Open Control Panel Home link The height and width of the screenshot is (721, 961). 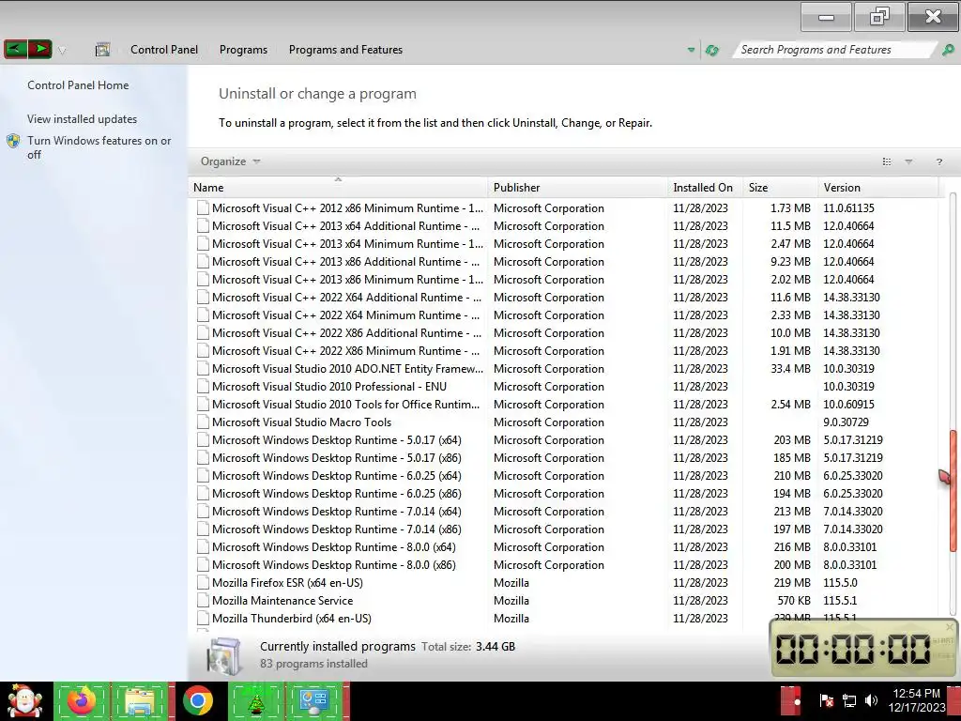coord(78,85)
